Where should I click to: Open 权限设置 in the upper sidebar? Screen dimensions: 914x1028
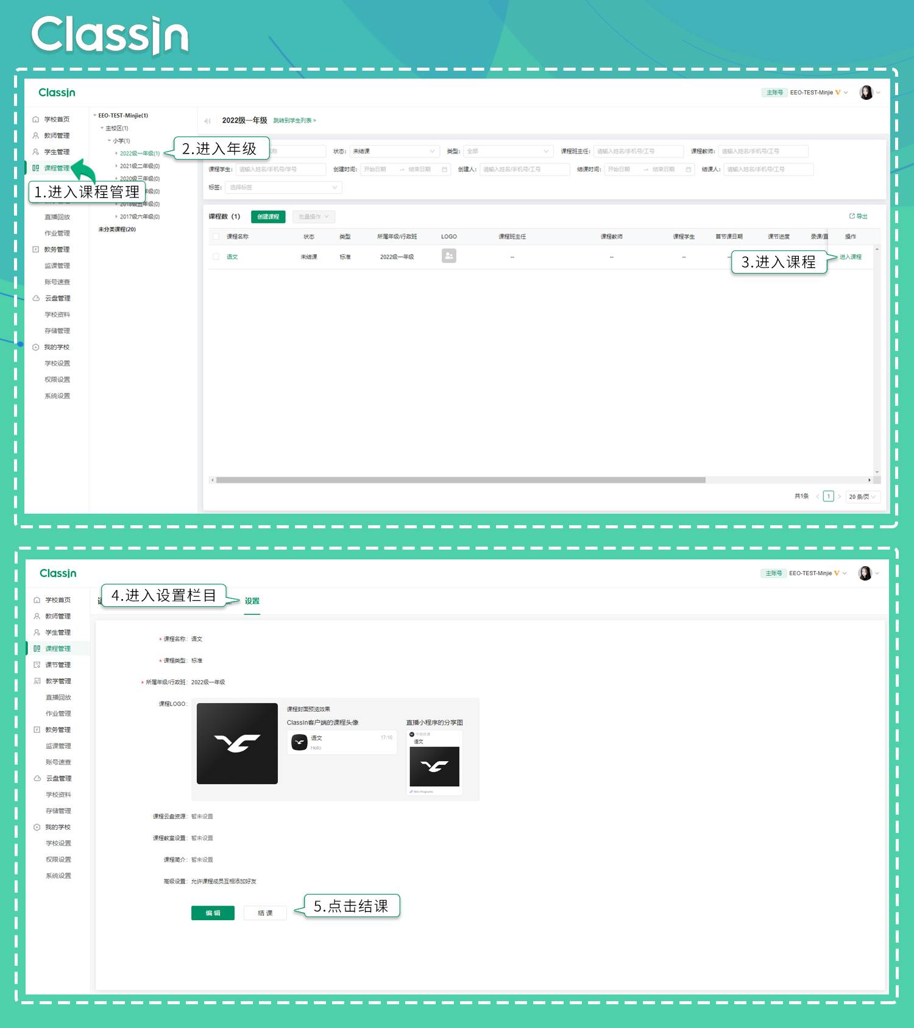57,380
